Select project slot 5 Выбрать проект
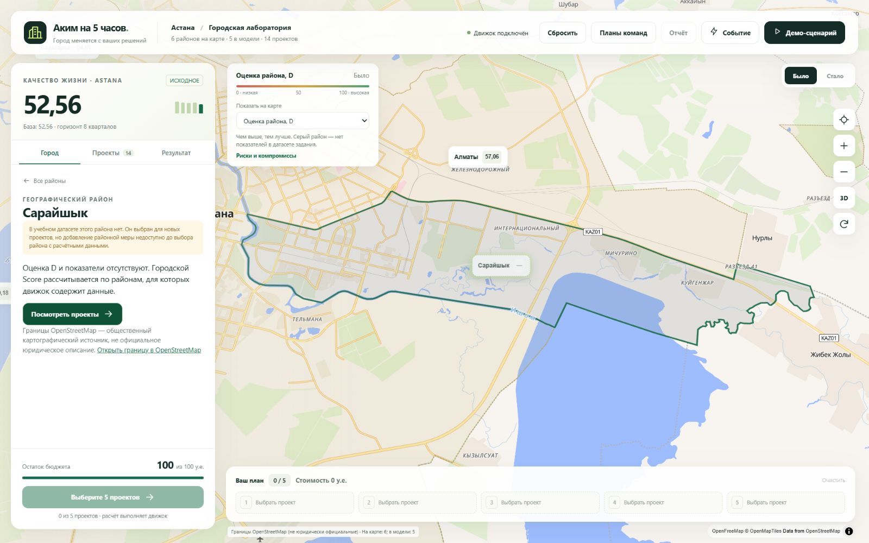 [x=786, y=502]
